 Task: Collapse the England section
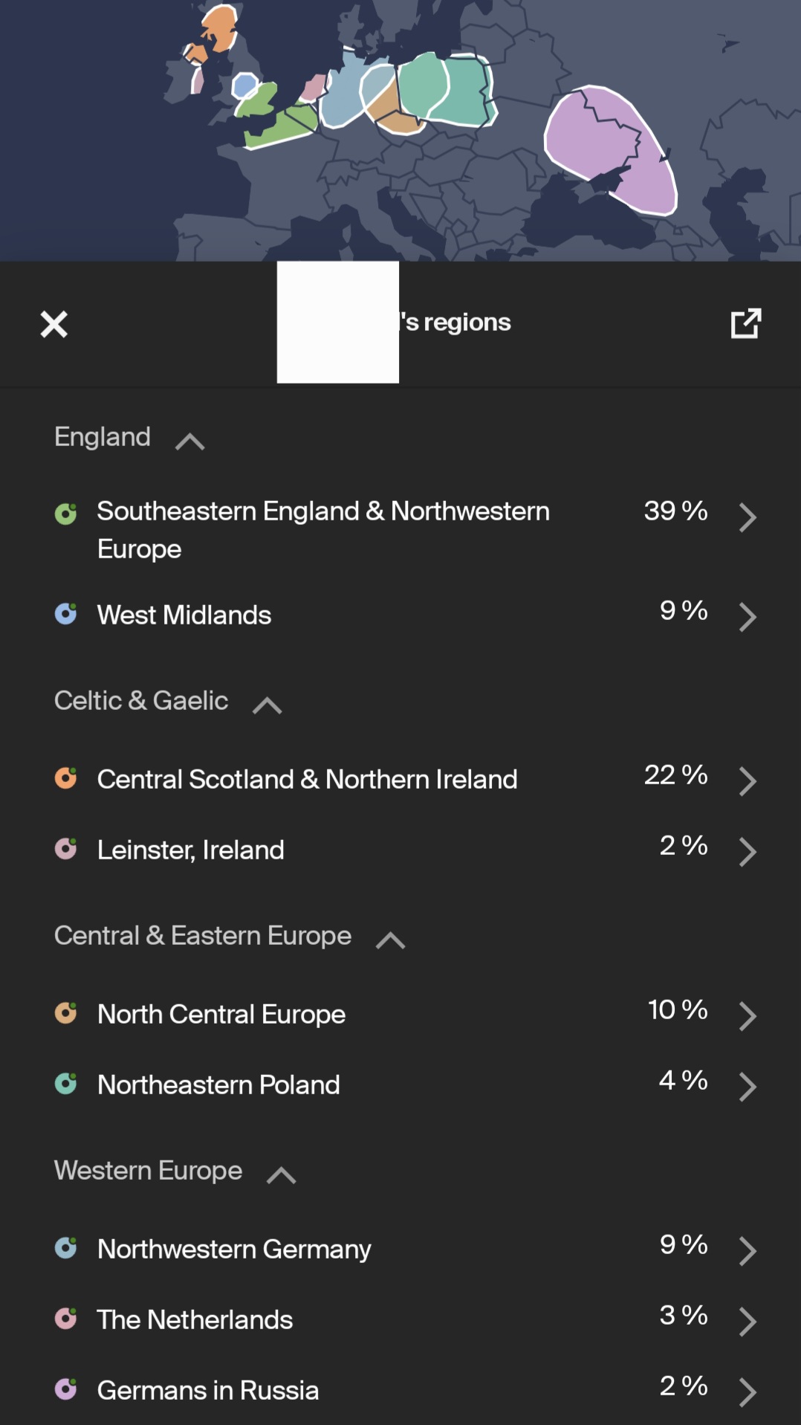click(189, 442)
